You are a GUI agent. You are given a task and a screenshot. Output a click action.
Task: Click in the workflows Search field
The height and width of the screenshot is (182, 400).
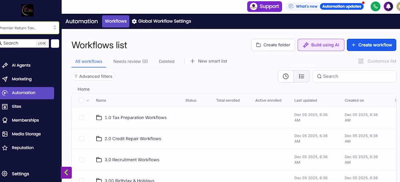click(x=354, y=77)
